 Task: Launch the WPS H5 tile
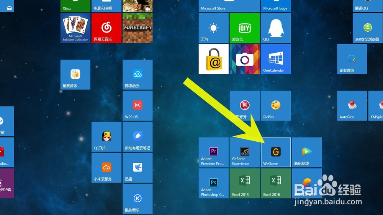(137, 106)
